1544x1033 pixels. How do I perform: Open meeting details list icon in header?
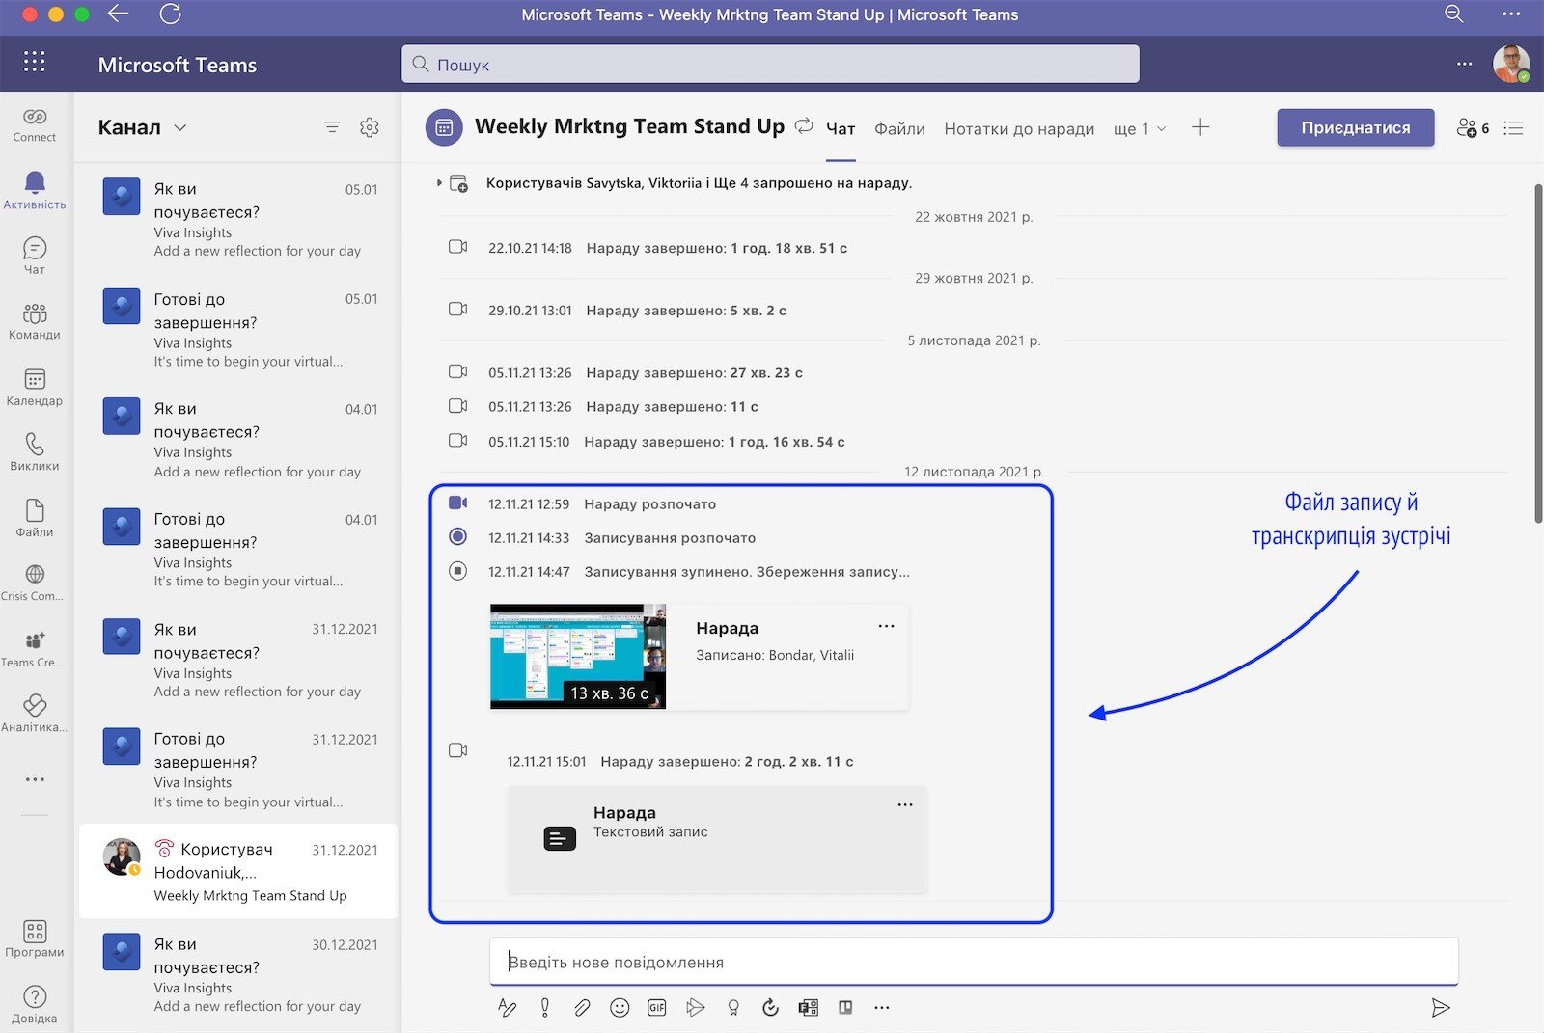point(1513,128)
